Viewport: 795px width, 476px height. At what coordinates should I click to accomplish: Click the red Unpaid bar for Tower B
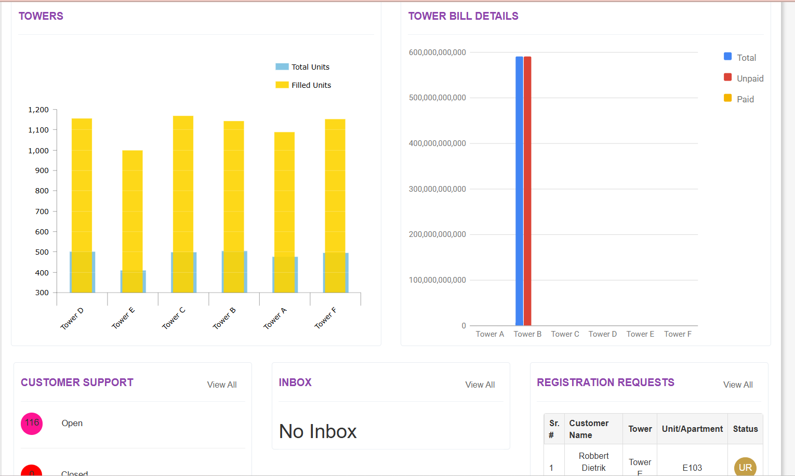527,191
